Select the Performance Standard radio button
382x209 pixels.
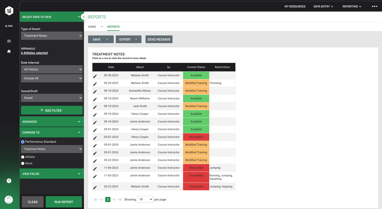pyautogui.click(x=23, y=141)
